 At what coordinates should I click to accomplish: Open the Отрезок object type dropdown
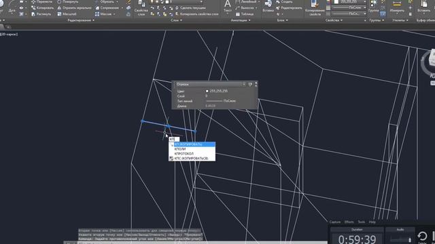tap(243, 84)
